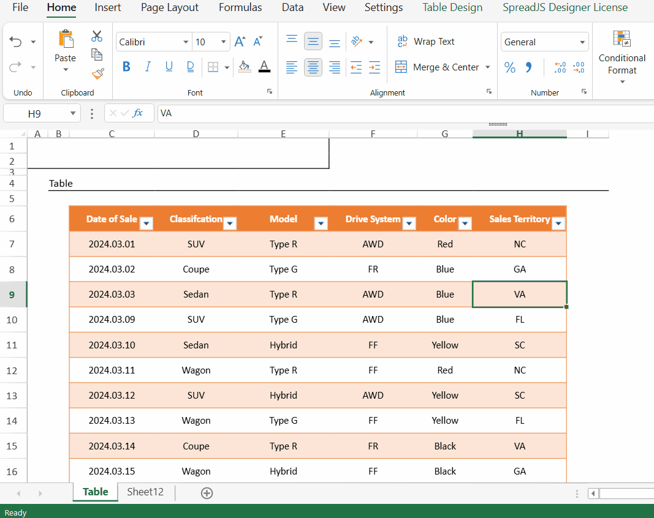This screenshot has height=518, width=654.
Task: Bottom align cell content
Action: click(x=335, y=43)
